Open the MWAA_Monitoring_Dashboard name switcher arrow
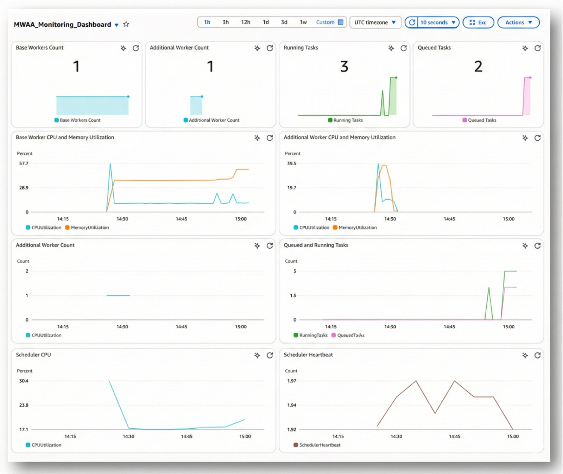 (116, 25)
